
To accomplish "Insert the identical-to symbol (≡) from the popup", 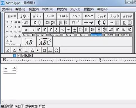I will click(x=12, y=36).
